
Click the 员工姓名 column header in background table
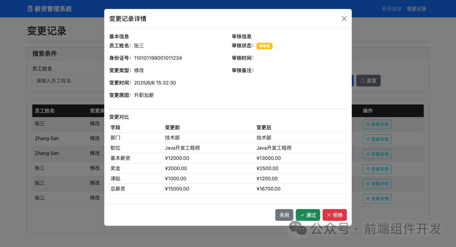pos(44,110)
